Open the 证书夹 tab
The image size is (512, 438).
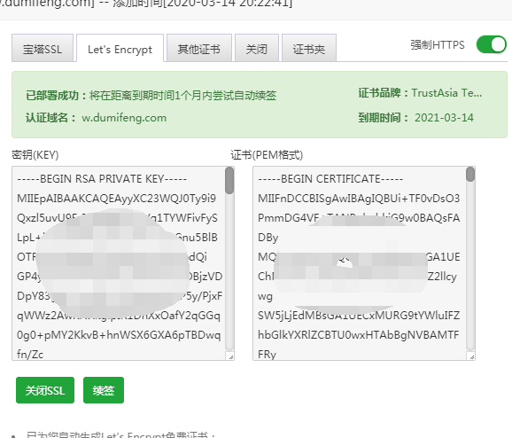coord(309,48)
